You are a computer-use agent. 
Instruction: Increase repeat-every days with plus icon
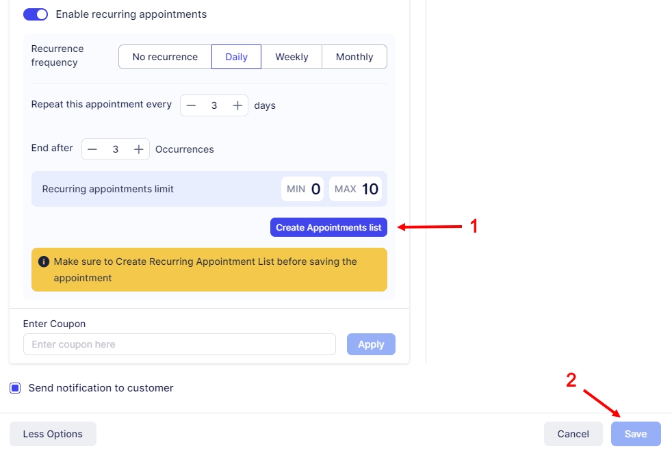(237, 105)
